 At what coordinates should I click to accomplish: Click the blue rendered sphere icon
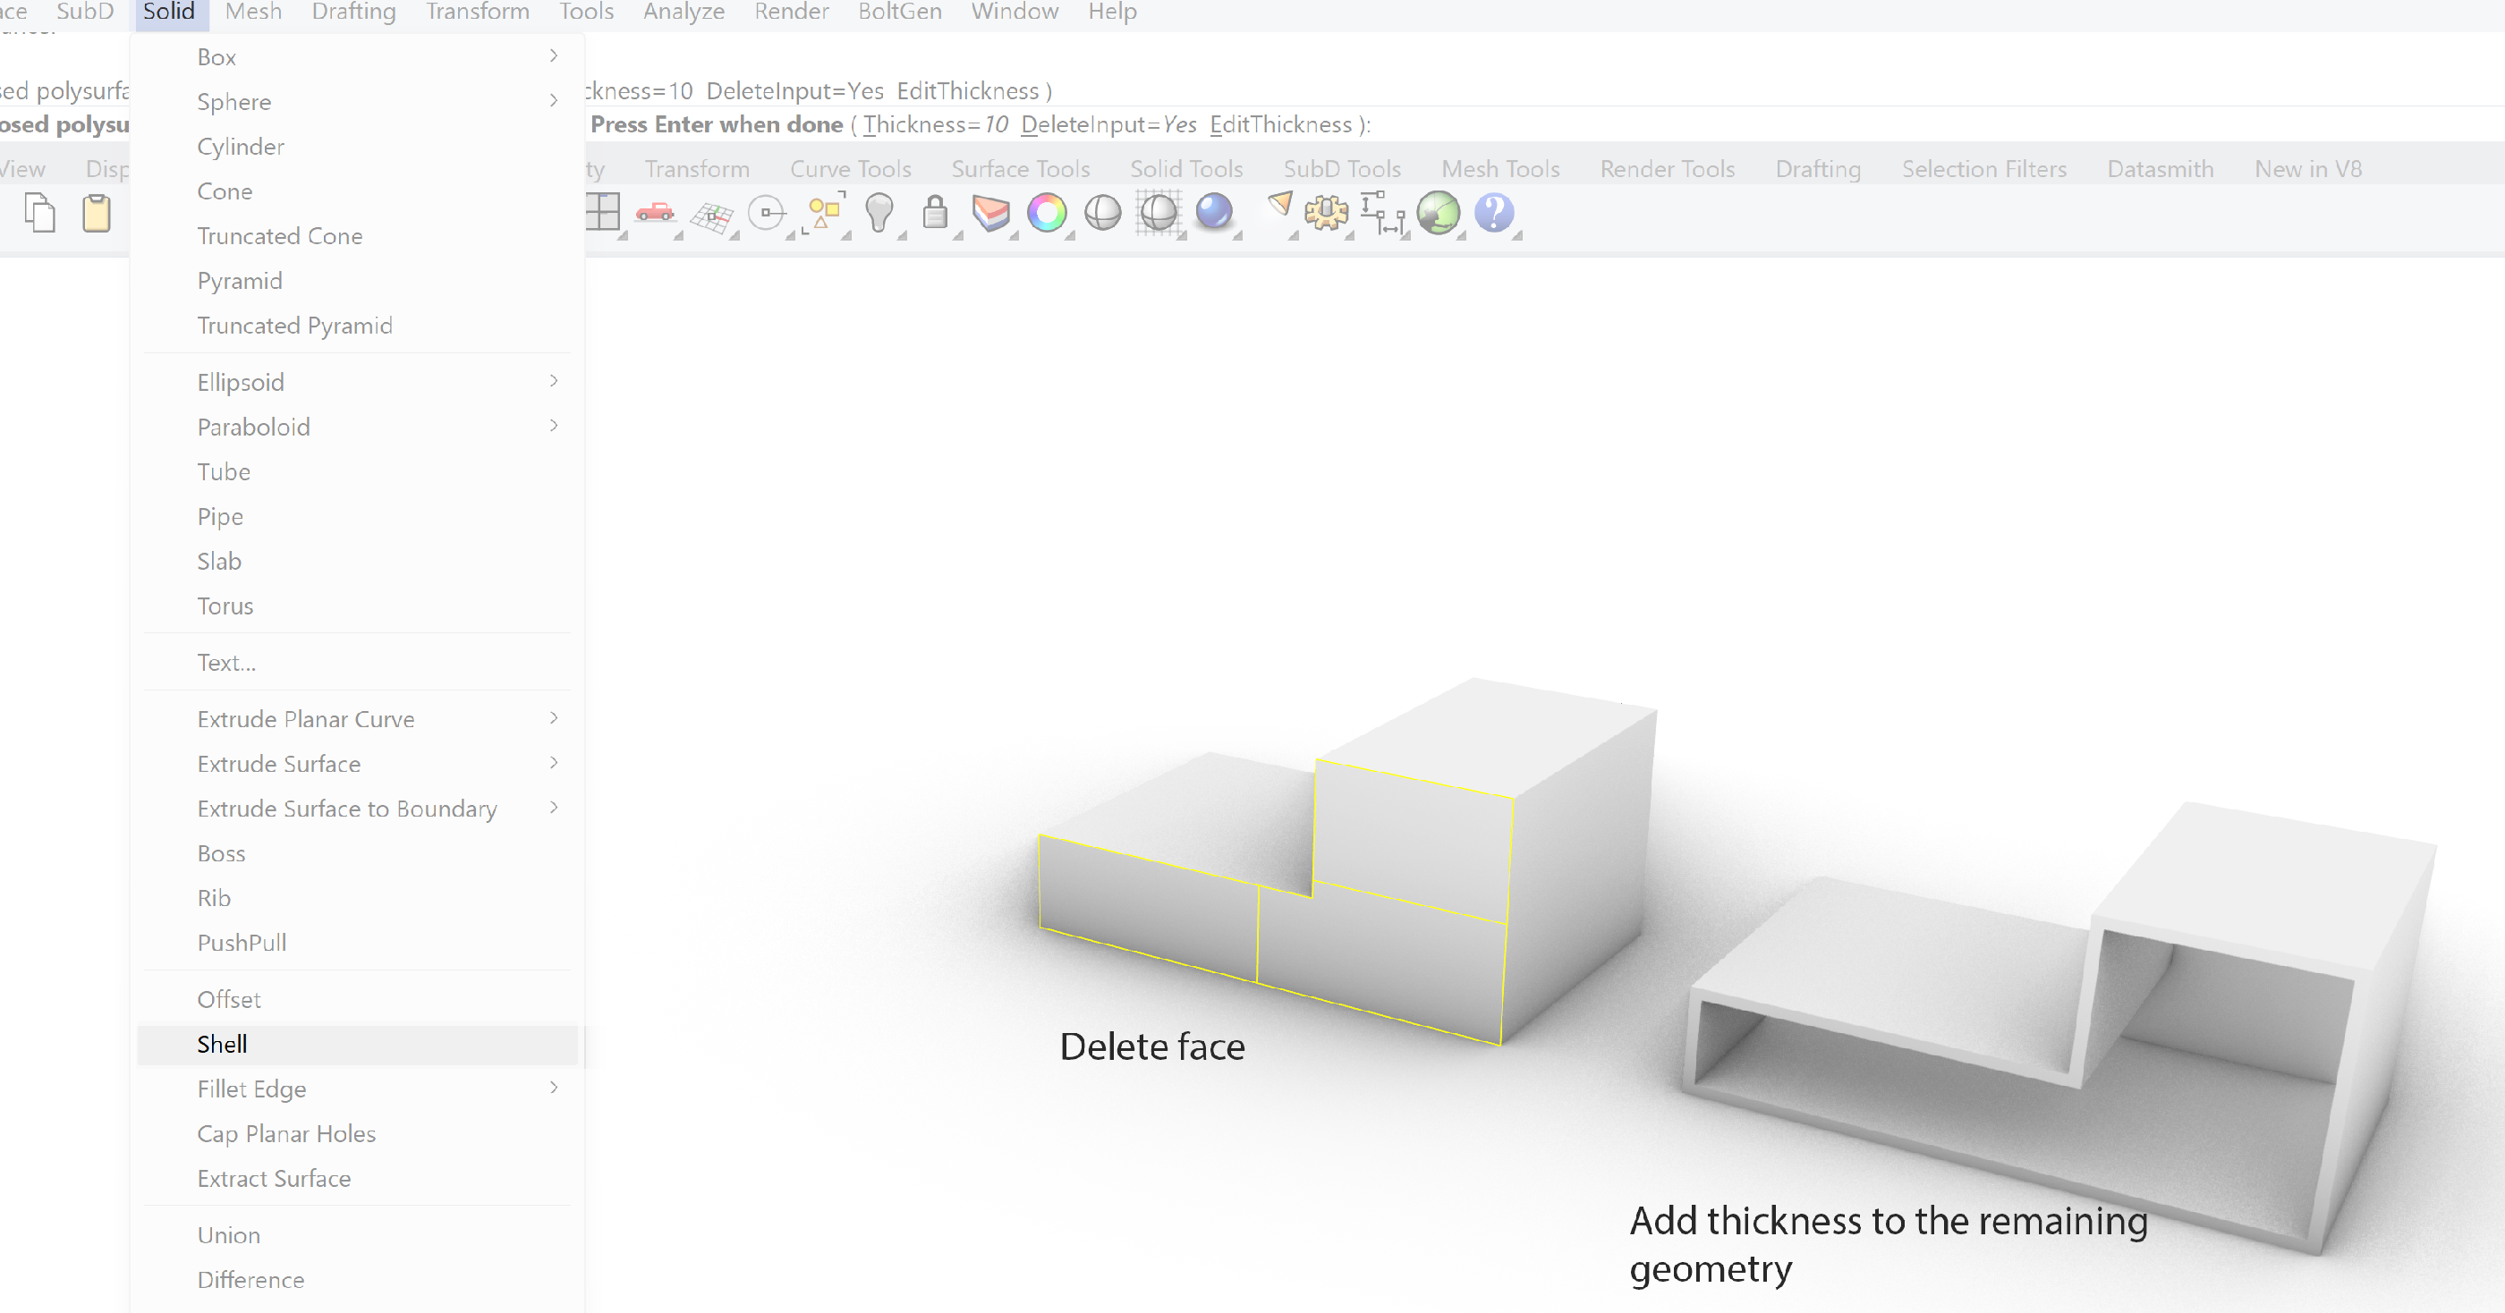pos(1214,212)
